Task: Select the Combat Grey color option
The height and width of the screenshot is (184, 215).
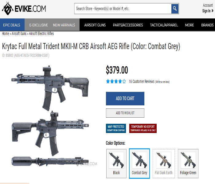Action: point(139,163)
